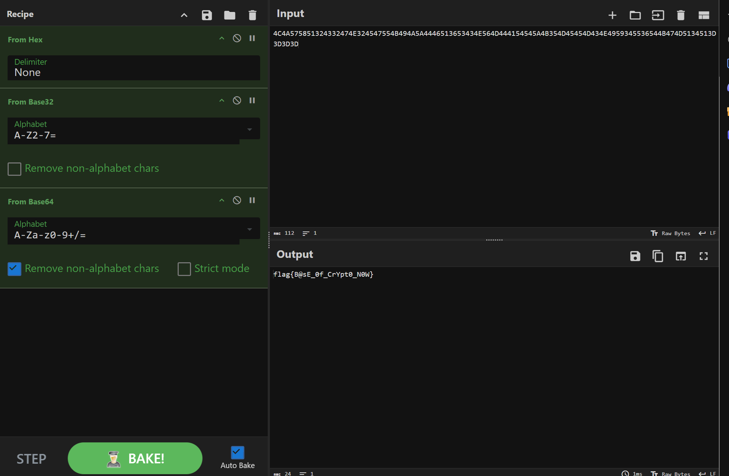729x476 pixels.
Task: Disable the From Hex operation
Action: point(237,38)
